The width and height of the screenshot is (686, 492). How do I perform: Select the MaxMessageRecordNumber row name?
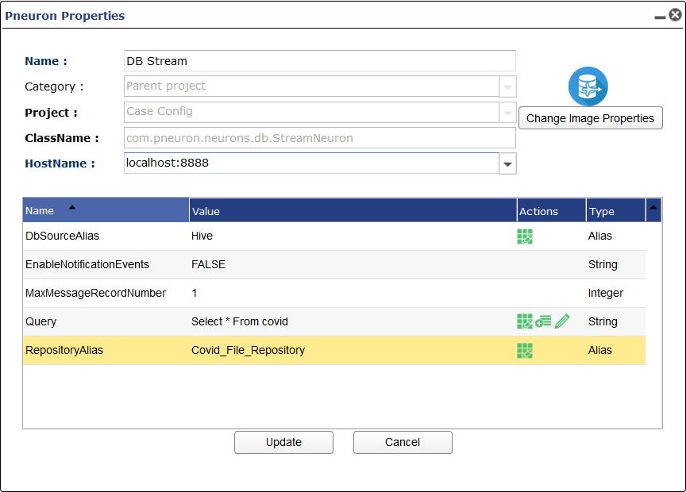(x=95, y=293)
